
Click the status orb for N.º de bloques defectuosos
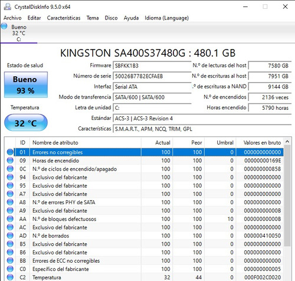pos(10,219)
